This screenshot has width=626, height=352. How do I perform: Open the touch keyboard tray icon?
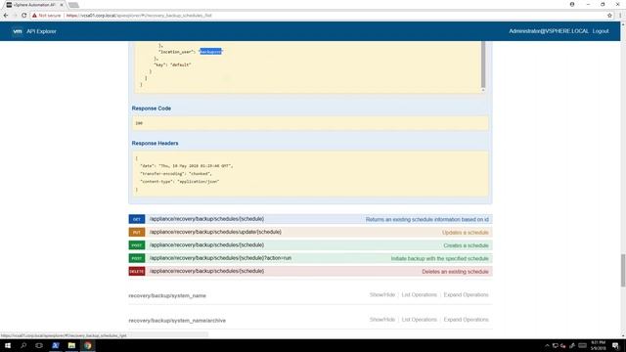click(x=583, y=345)
